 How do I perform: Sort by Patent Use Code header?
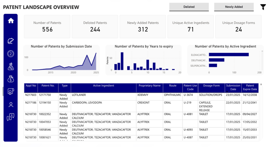[x=190, y=88]
